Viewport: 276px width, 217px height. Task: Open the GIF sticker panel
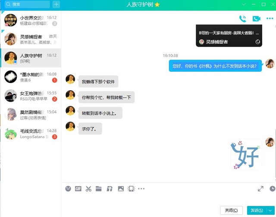pos(78,188)
